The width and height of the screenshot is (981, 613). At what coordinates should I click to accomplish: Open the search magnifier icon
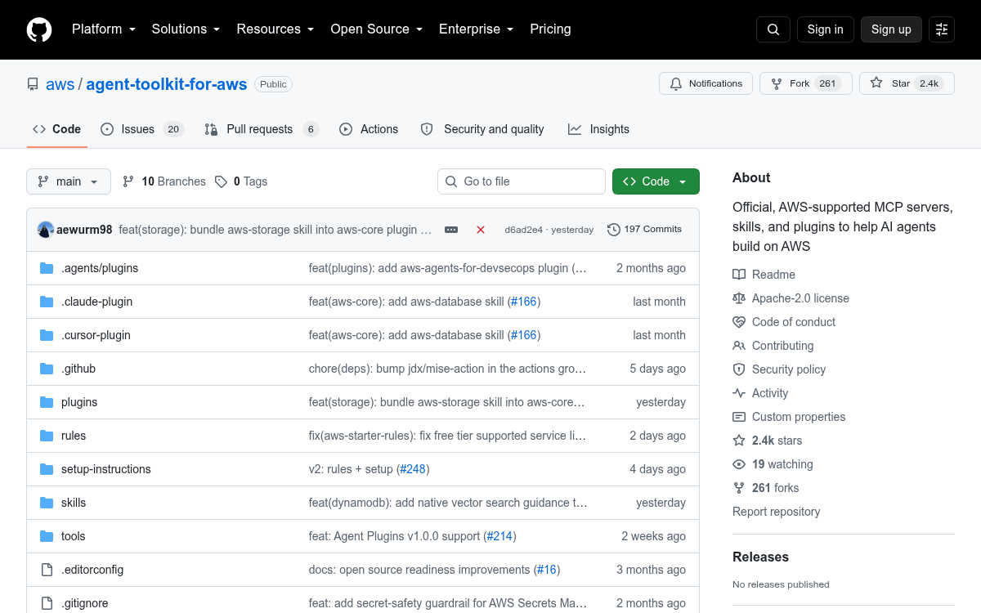(773, 29)
